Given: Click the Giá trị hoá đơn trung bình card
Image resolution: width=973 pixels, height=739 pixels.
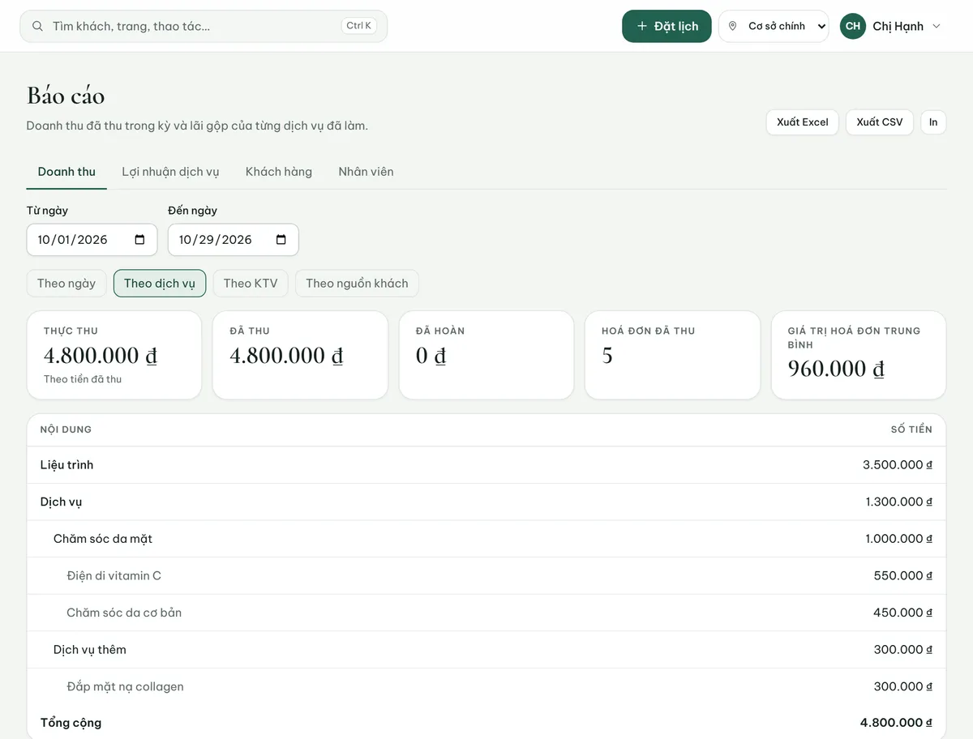Looking at the screenshot, I should 859,355.
